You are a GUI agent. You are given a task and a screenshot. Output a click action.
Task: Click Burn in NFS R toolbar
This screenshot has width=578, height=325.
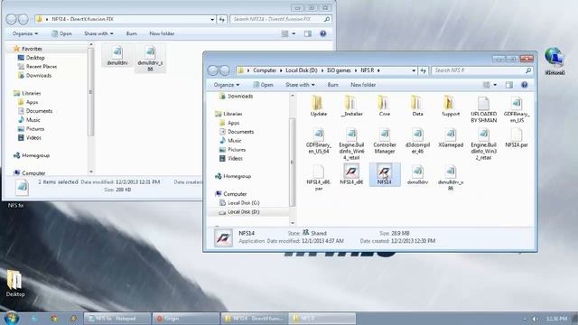pos(333,85)
